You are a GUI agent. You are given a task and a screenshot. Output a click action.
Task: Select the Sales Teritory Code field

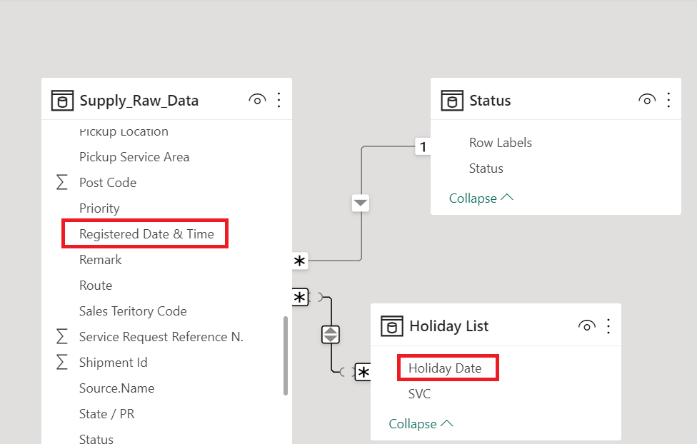(x=133, y=311)
